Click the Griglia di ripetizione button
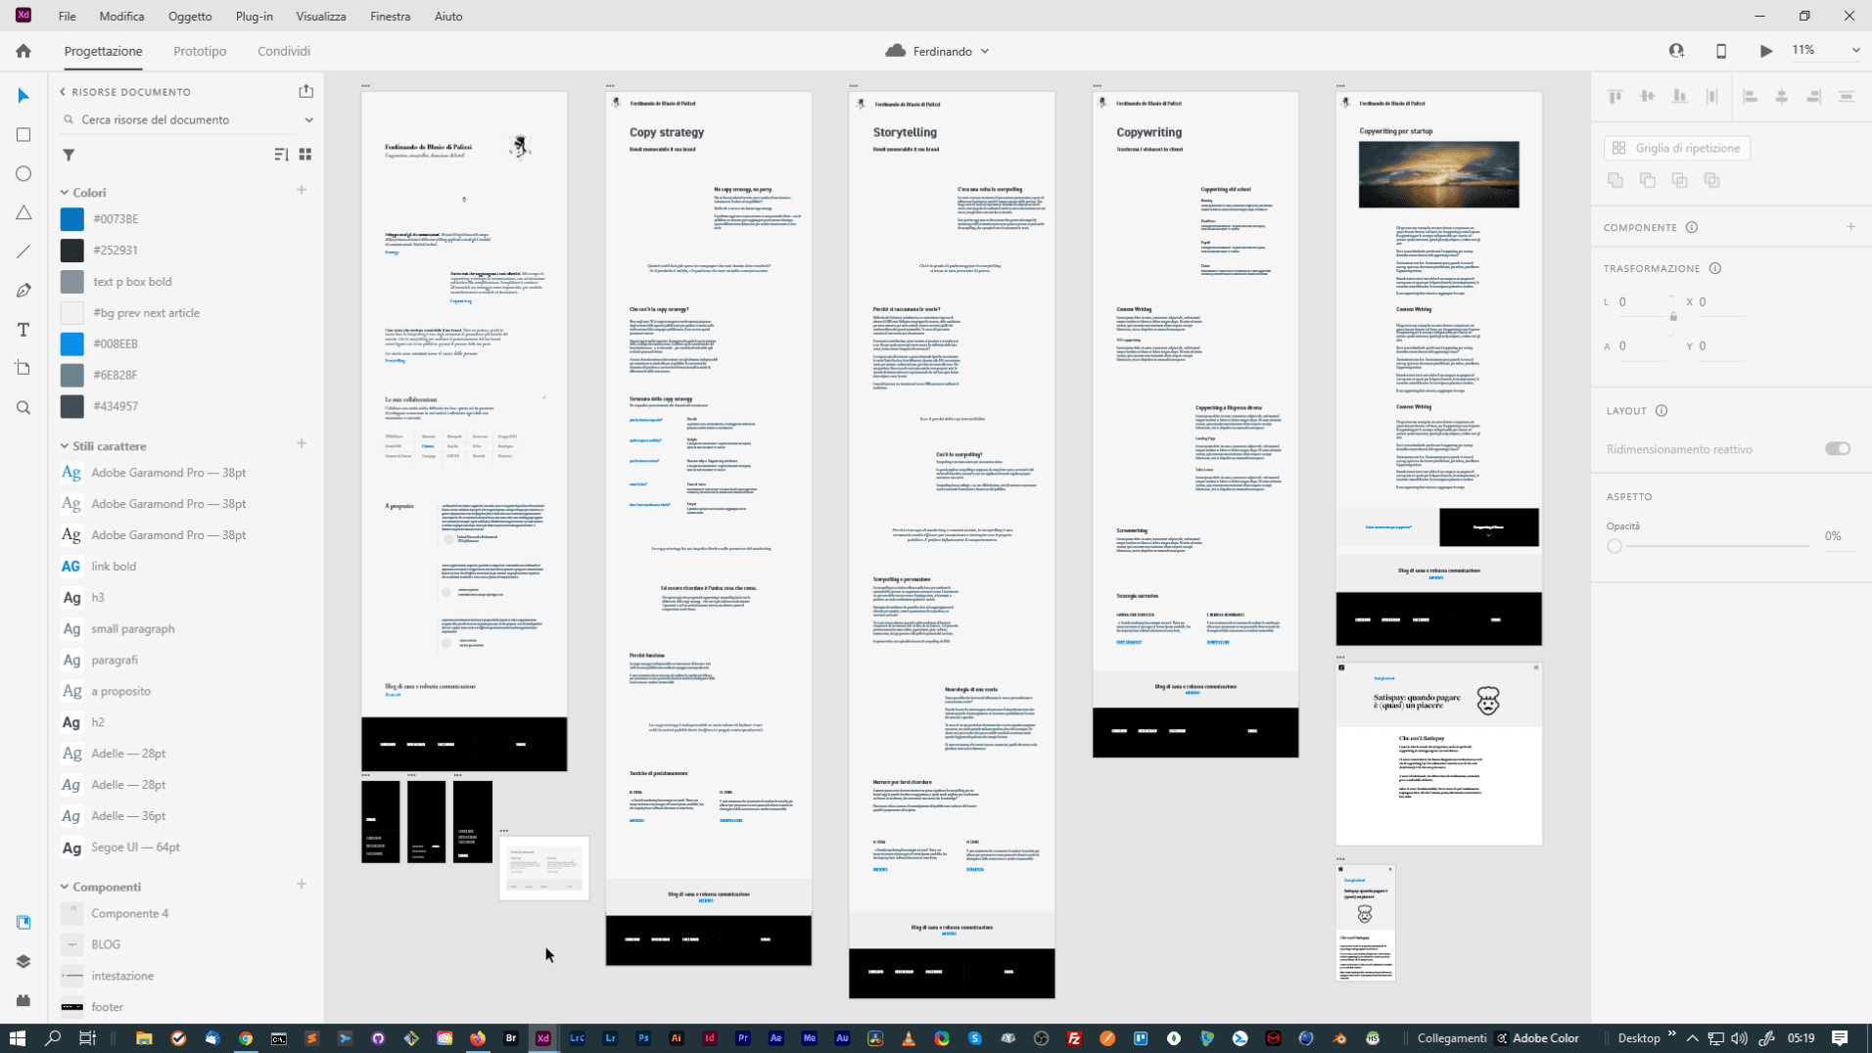The height and width of the screenshot is (1053, 1872). tap(1676, 148)
